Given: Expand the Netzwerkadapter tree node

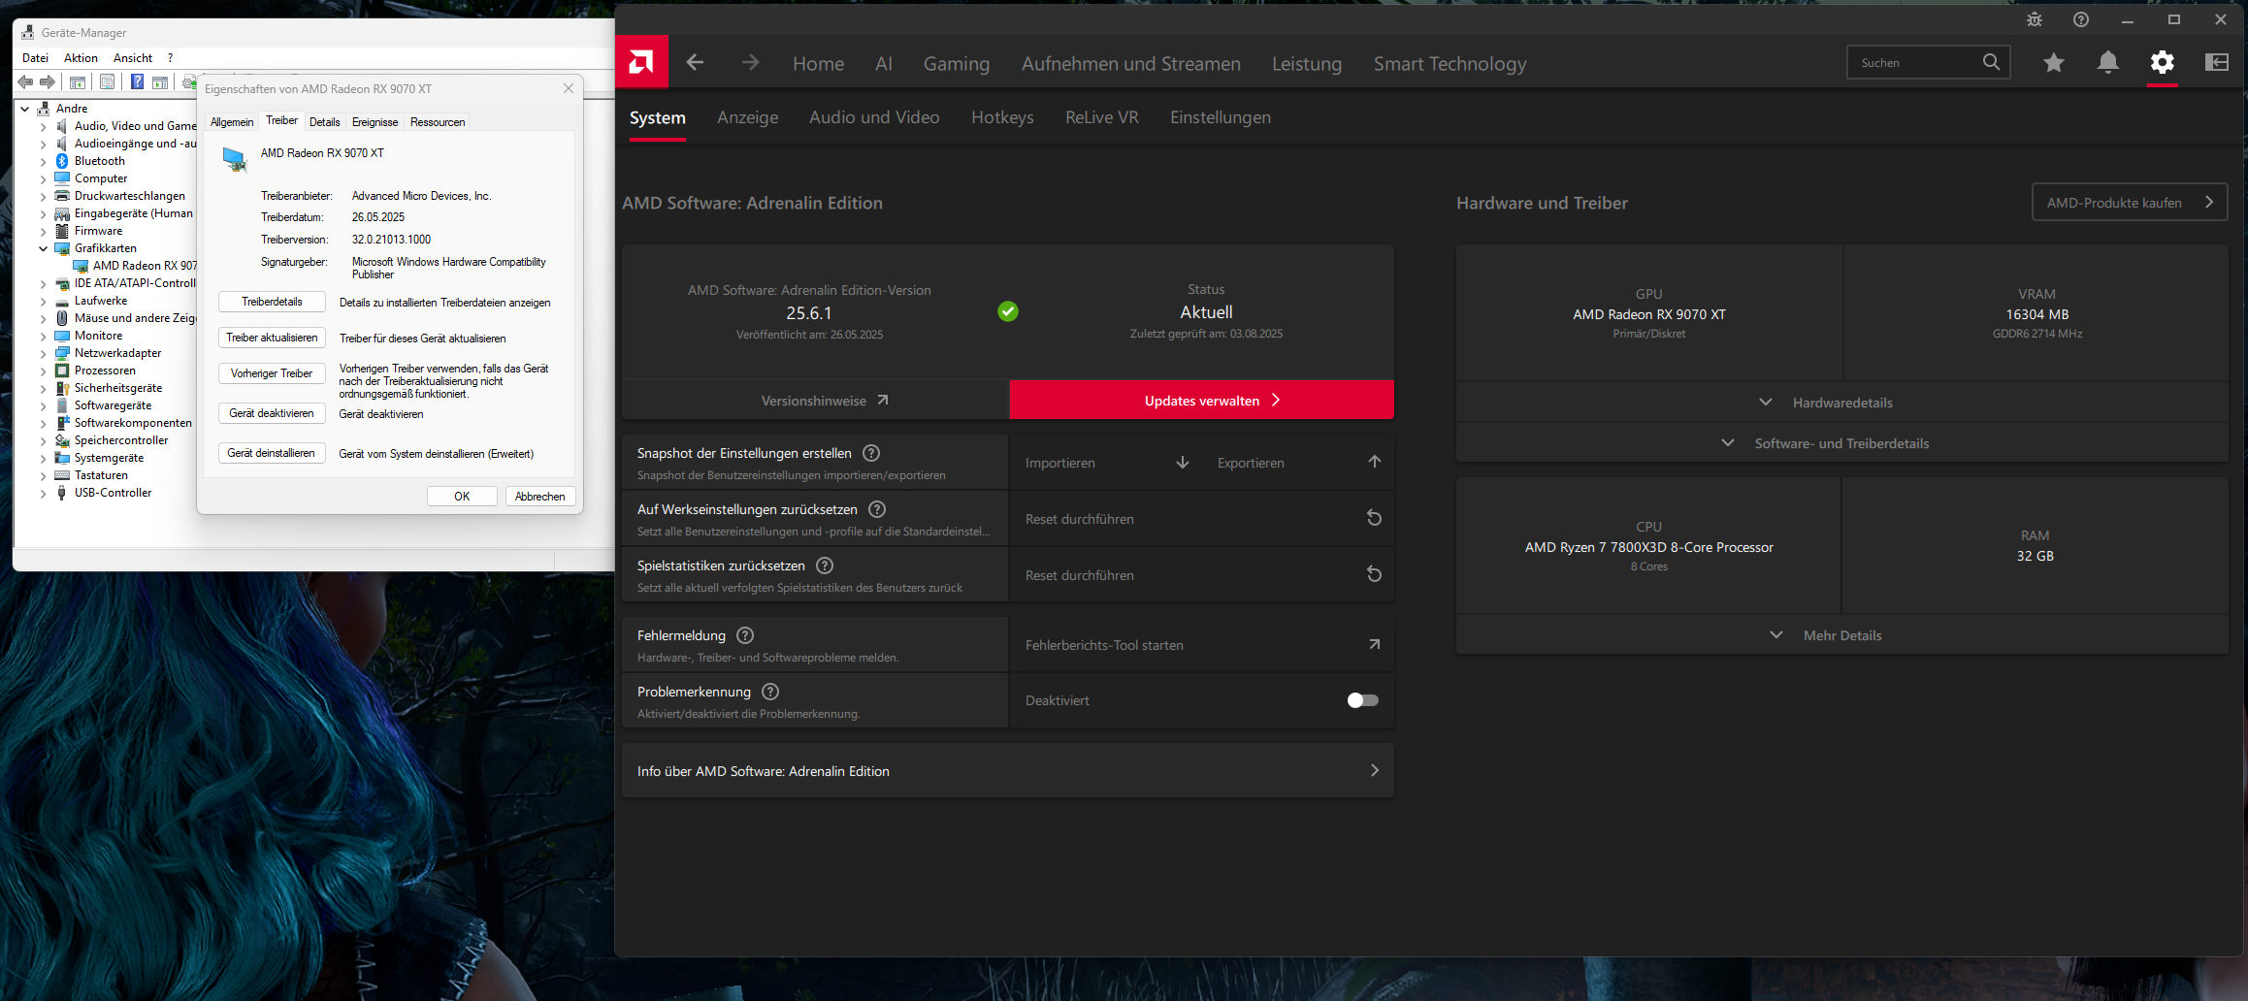Looking at the screenshot, I should click(x=43, y=353).
